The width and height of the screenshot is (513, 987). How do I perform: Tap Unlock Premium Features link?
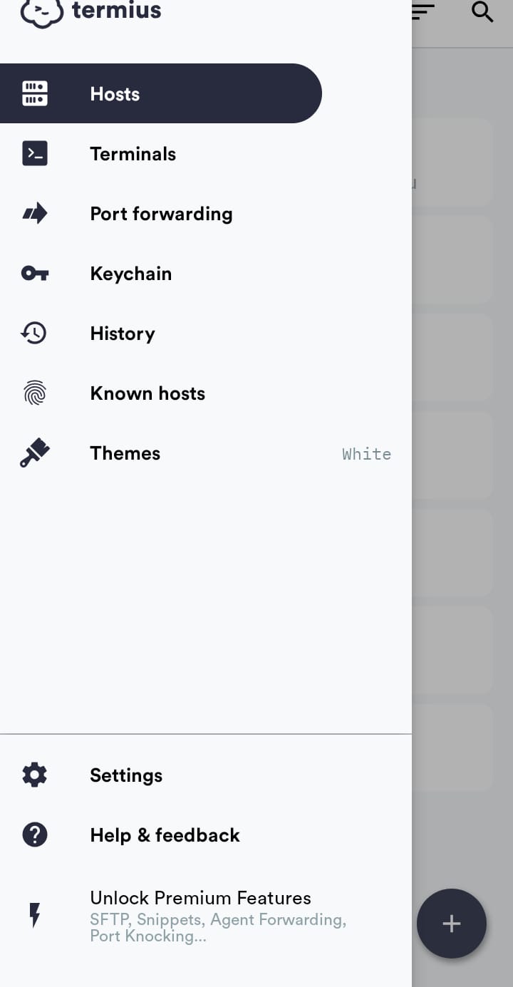200,898
